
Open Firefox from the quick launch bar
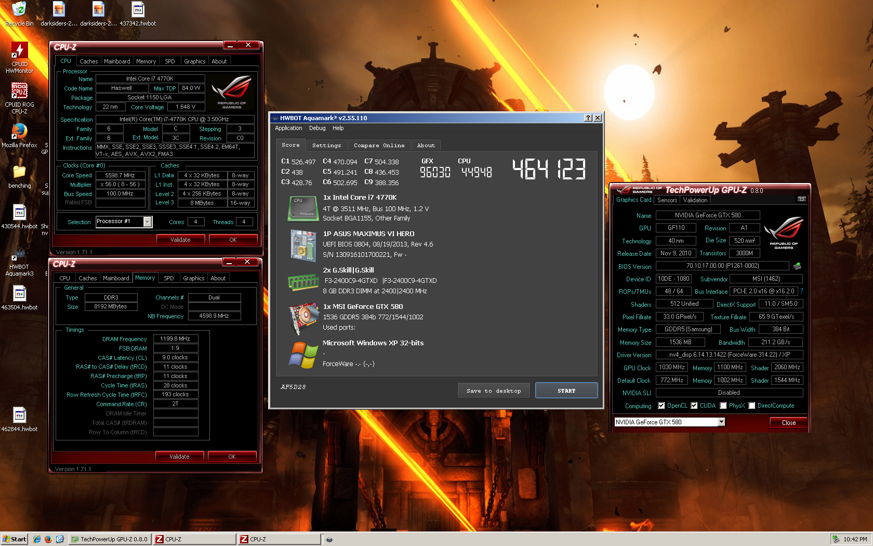click(48, 539)
